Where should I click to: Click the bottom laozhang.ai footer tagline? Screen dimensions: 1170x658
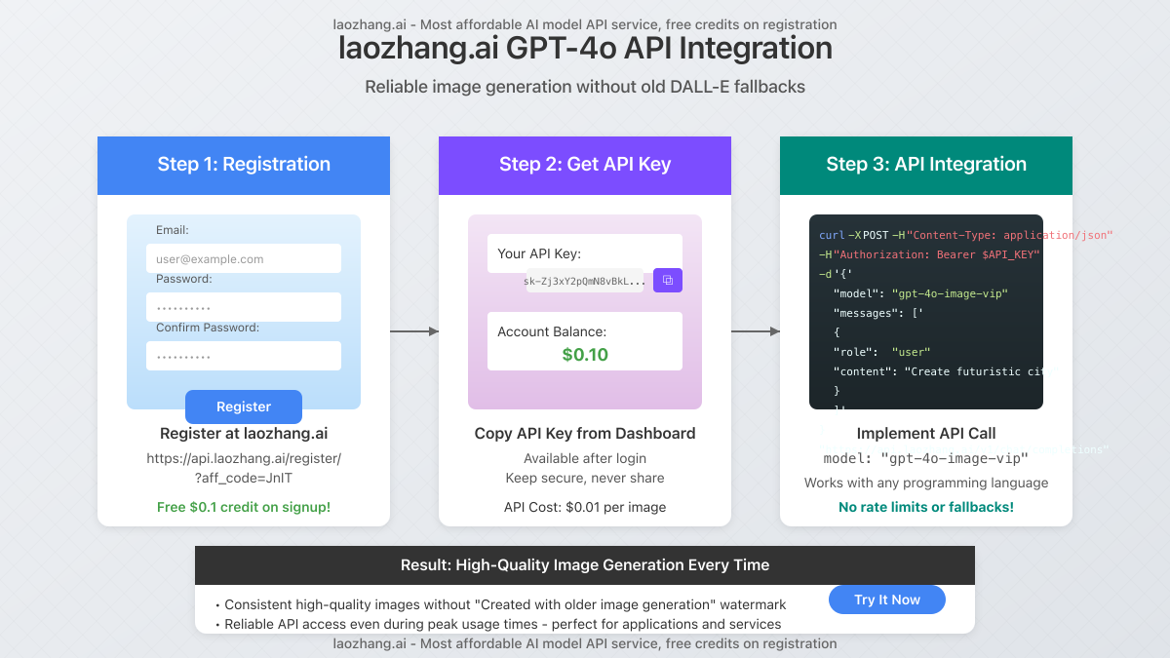[x=585, y=643]
